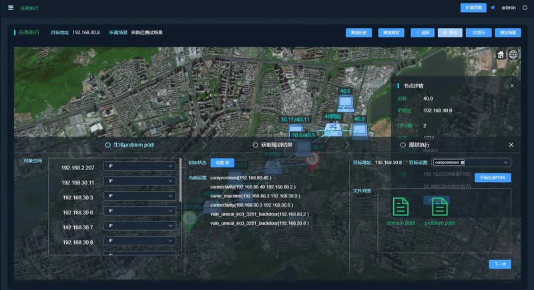Click the 下一步 next button
534x290 pixels.
point(500,264)
